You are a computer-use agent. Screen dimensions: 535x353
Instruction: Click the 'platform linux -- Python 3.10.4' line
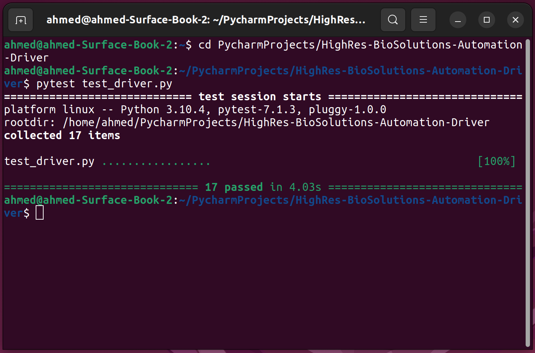pos(195,110)
